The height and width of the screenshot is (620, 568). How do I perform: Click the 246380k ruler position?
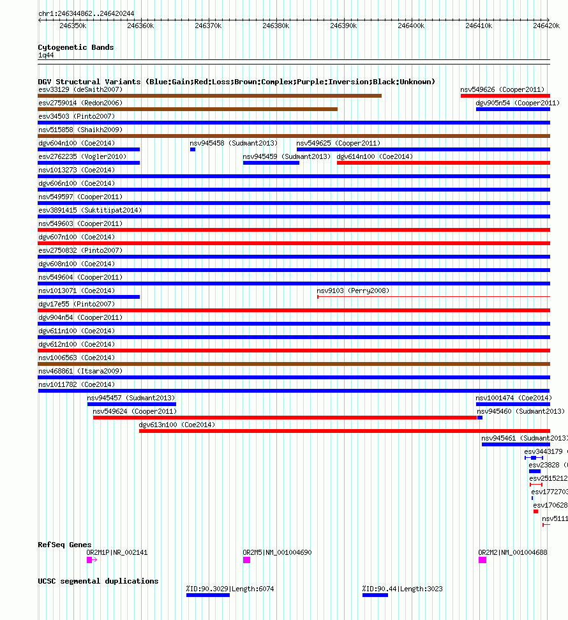(x=276, y=26)
